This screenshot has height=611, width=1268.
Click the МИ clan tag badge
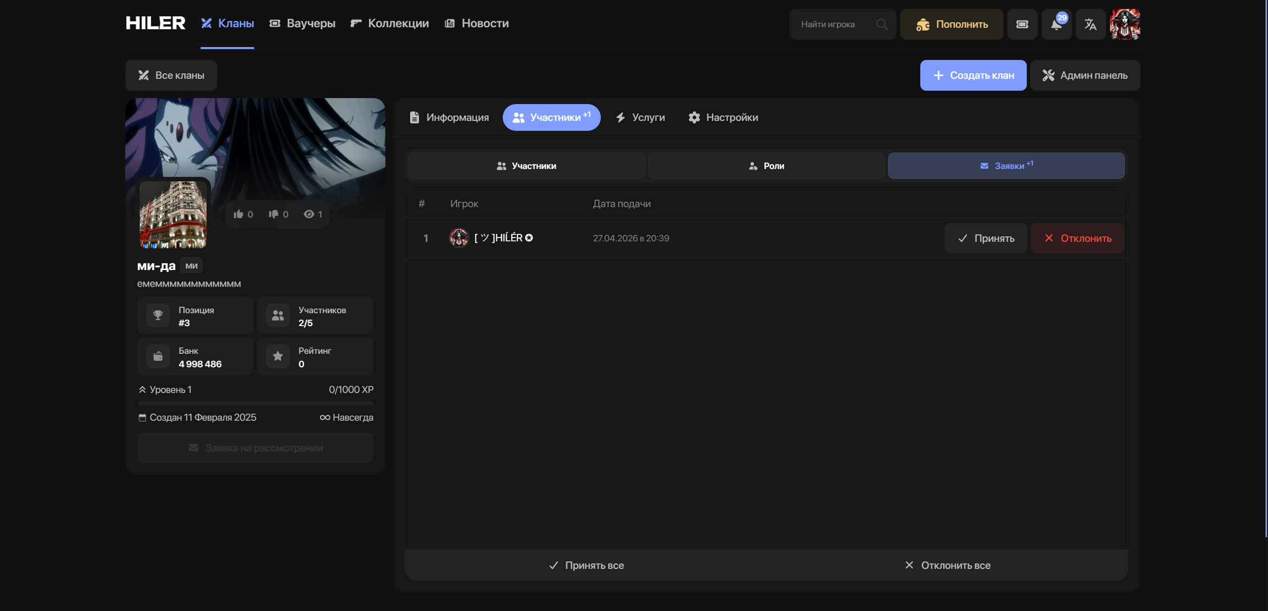point(191,266)
